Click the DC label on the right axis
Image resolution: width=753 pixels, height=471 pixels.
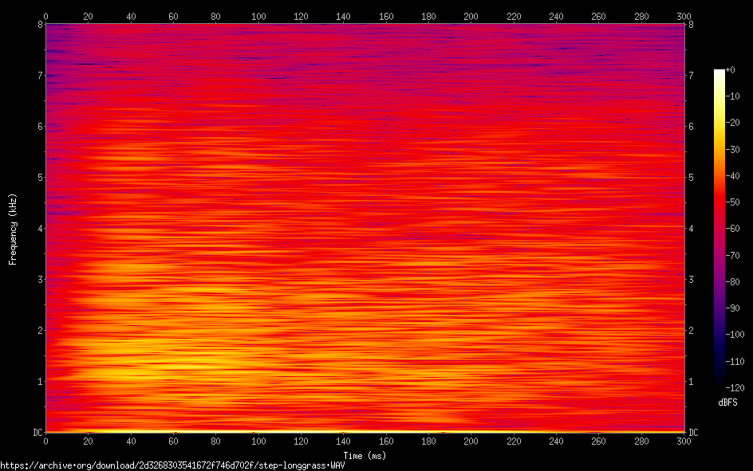pyautogui.click(x=693, y=432)
